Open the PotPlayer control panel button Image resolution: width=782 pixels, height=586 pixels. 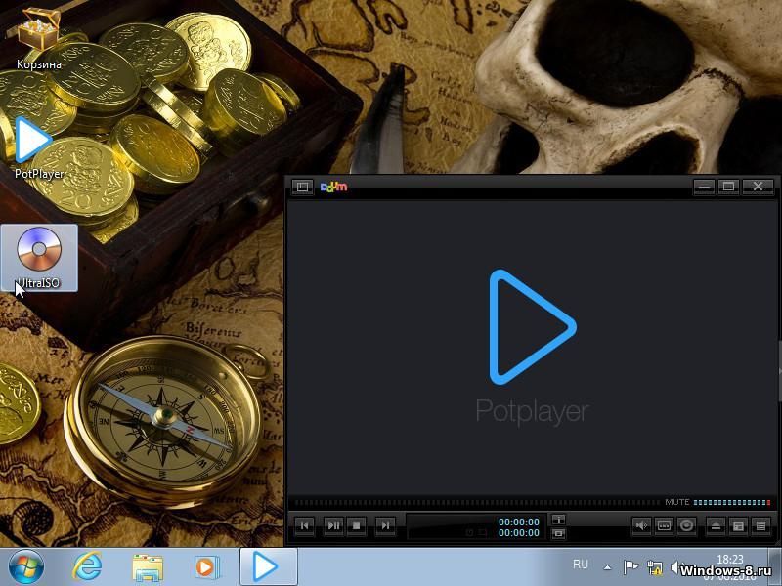tap(739, 525)
